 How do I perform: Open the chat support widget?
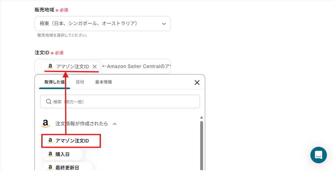pyautogui.click(x=318, y=155)
